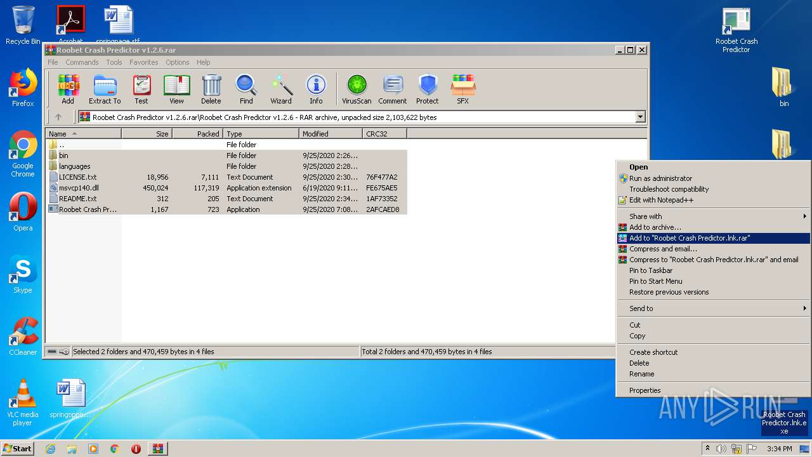
Task: Sort file list by Size column
Action: pos(147,134)
